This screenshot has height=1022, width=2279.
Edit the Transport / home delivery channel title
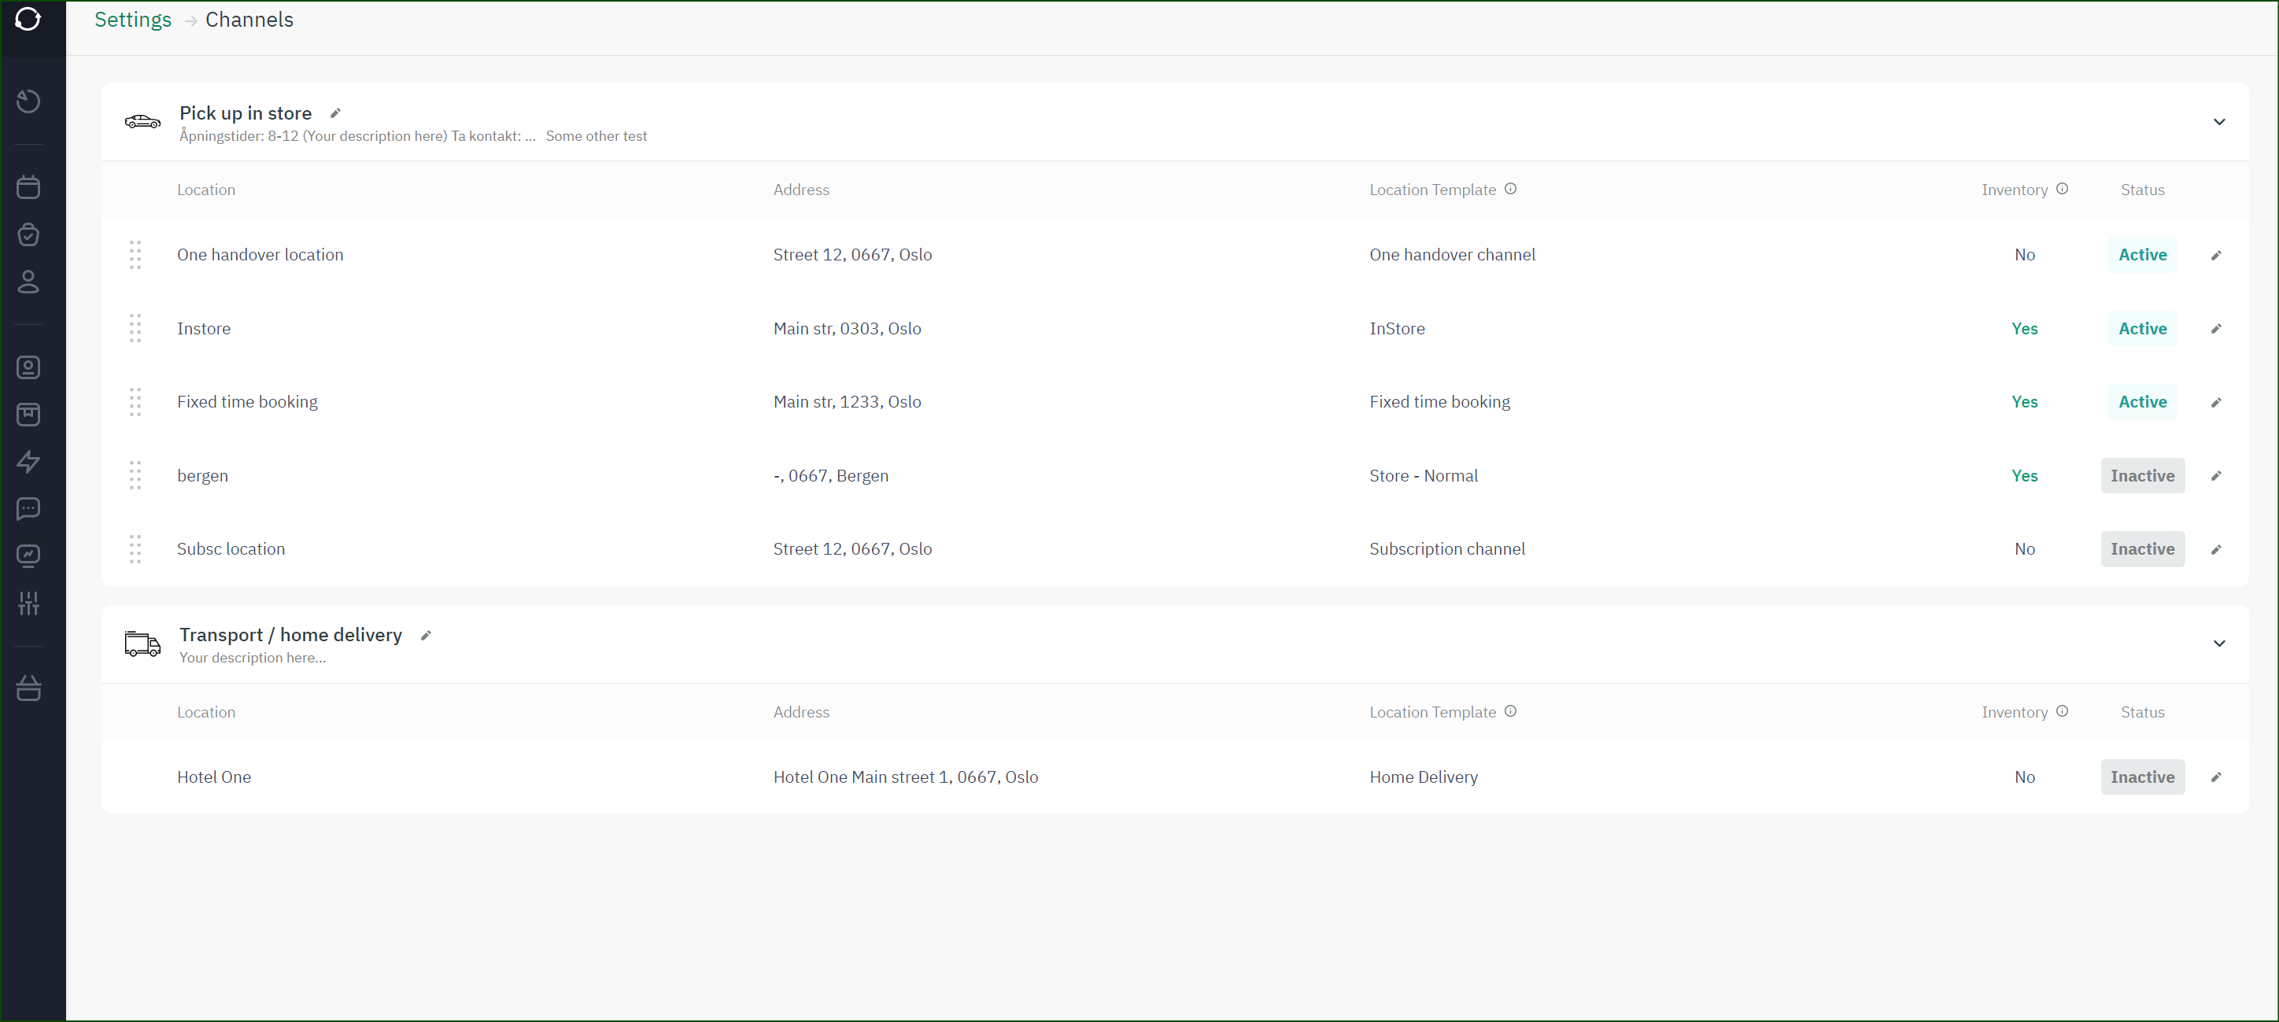[x=426, y=636]
